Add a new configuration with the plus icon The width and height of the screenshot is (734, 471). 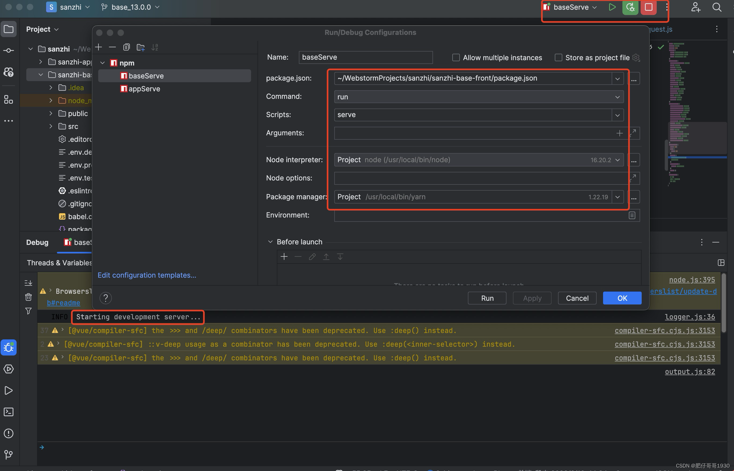click(98, 47)
